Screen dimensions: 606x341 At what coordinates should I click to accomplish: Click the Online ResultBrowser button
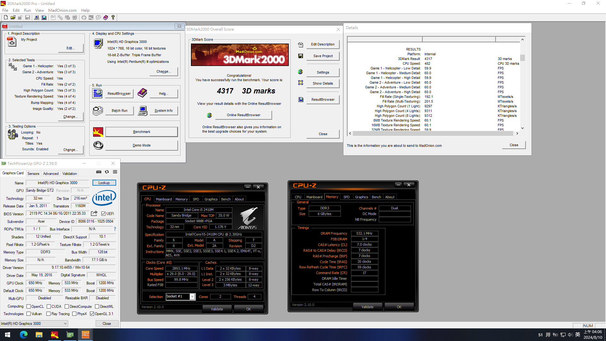click(244, 115)
